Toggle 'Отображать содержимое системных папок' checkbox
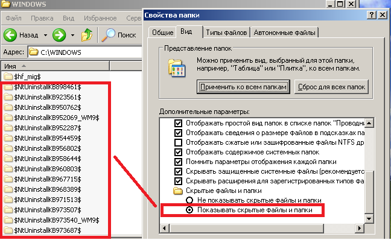 click(178, 152)
